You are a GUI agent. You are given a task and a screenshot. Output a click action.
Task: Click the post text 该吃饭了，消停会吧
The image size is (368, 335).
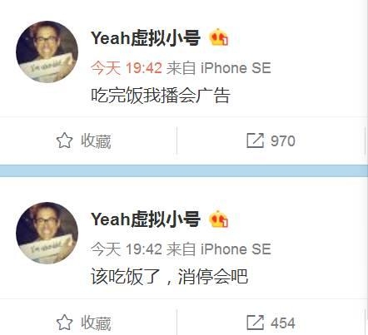[x=169, y=277]
